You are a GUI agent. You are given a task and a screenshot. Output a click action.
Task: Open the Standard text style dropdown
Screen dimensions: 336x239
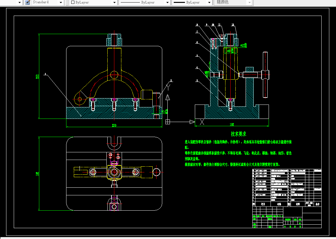click(x=61, y=2)
